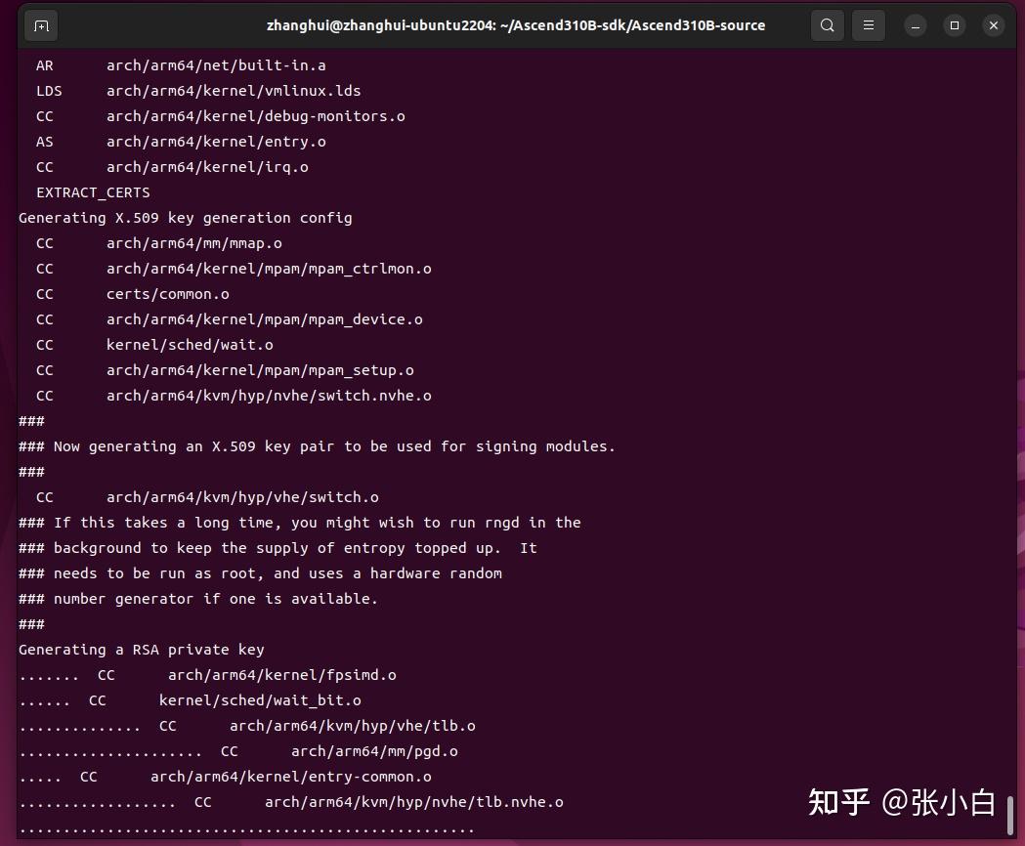The height and width of the screenshot is (846, 1025).
Task: Close the terminal window
Action: click(993, 25)
